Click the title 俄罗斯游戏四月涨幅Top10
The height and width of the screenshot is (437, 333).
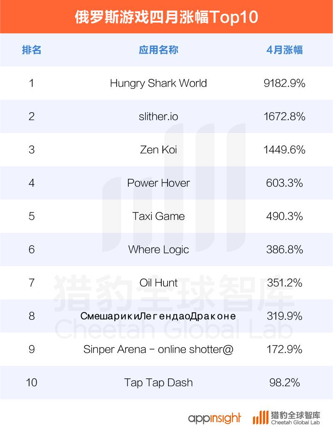pyautogui.click(x=166, y=17)
